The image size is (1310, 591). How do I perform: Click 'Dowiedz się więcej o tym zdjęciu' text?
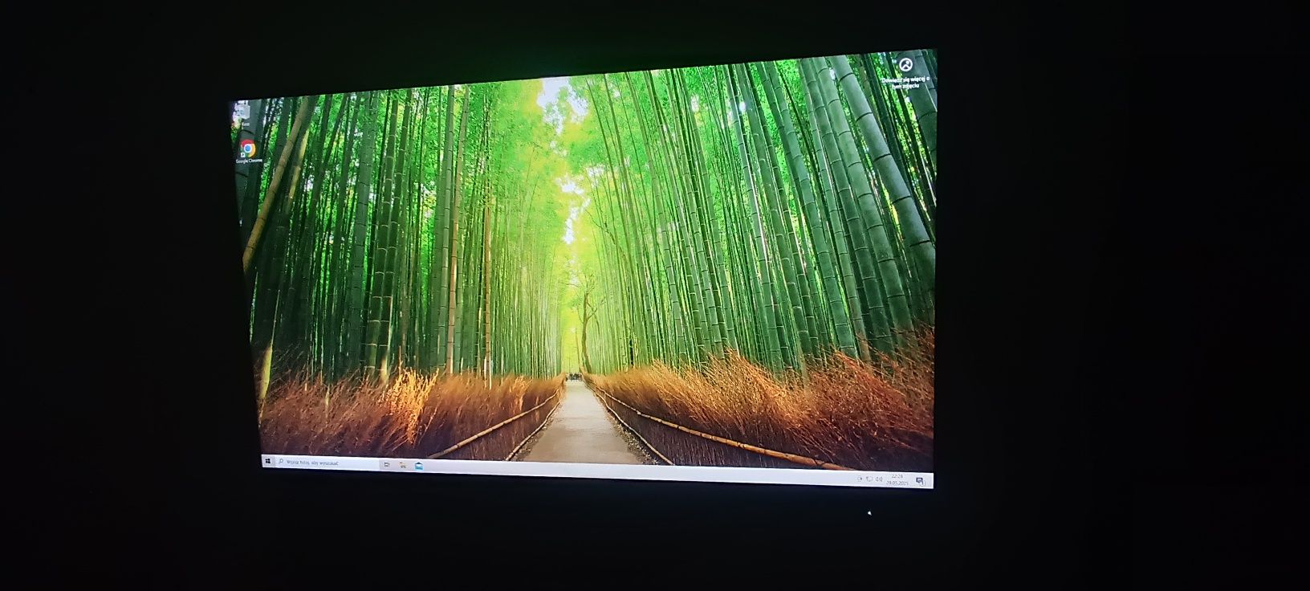point(905,82)
